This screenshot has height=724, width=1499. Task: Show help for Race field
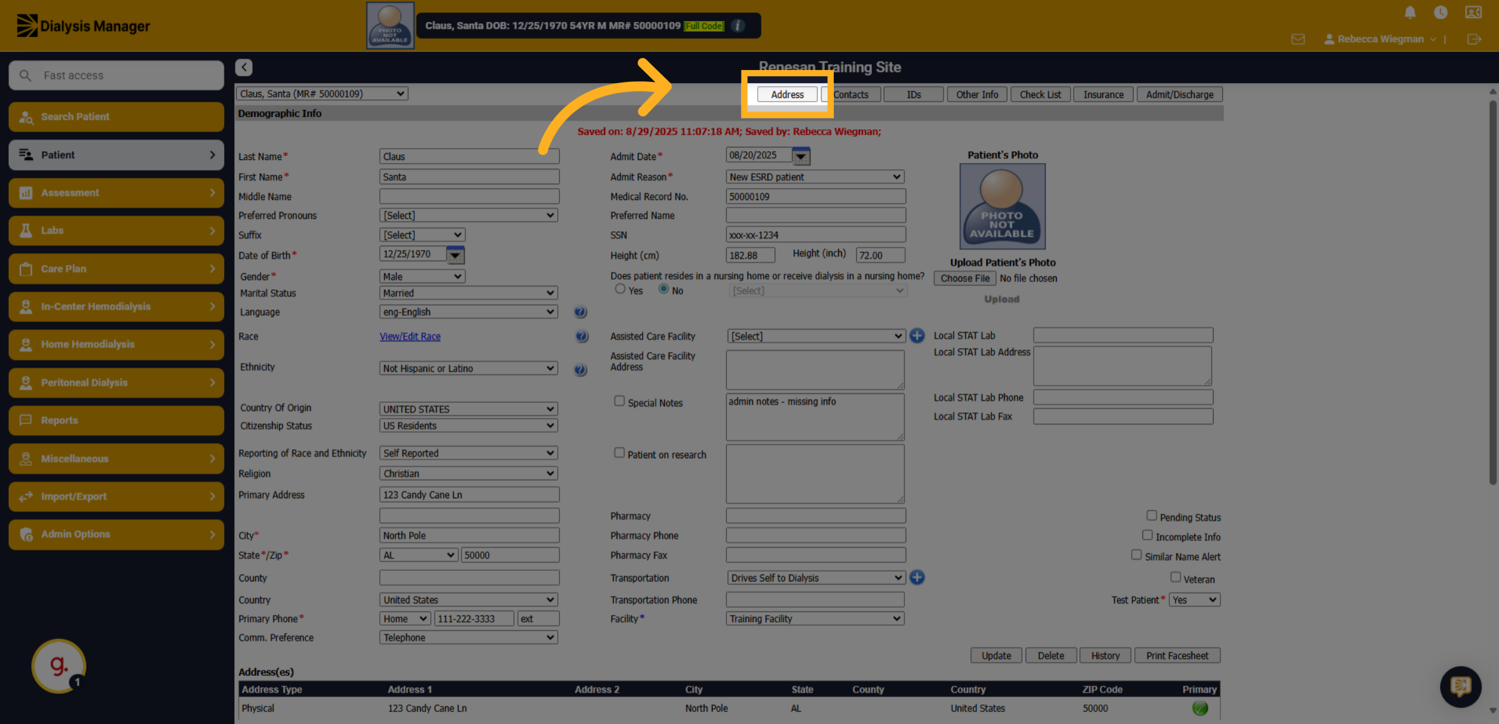pyautogui.click(x=581, y=337)
